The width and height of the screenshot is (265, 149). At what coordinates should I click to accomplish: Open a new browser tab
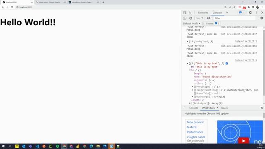coord(103,2)
